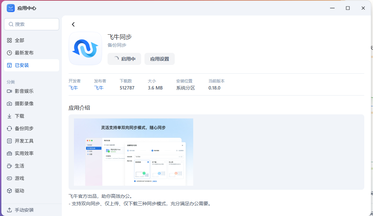Click the 最新发布 clock icon

9,53
